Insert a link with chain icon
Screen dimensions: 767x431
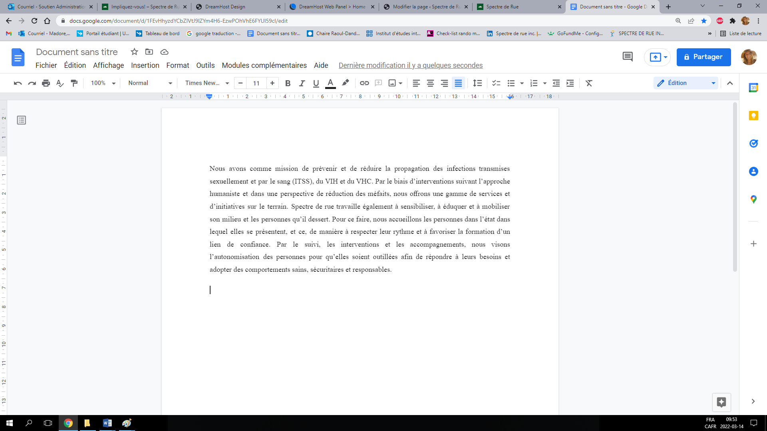[364, 83]
